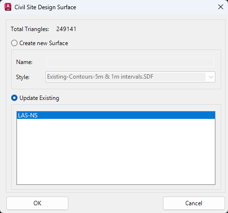This screenshot has height=213, width=228.
Task: Select the Update Existing radio button
Action: click(14, 98)
